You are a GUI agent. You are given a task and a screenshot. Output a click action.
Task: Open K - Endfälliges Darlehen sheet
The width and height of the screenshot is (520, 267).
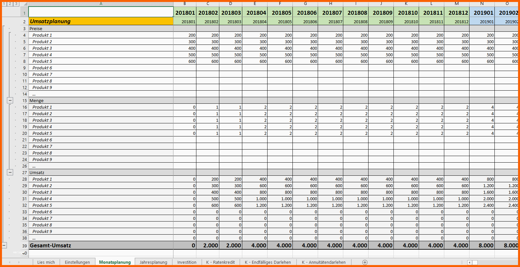268,262
